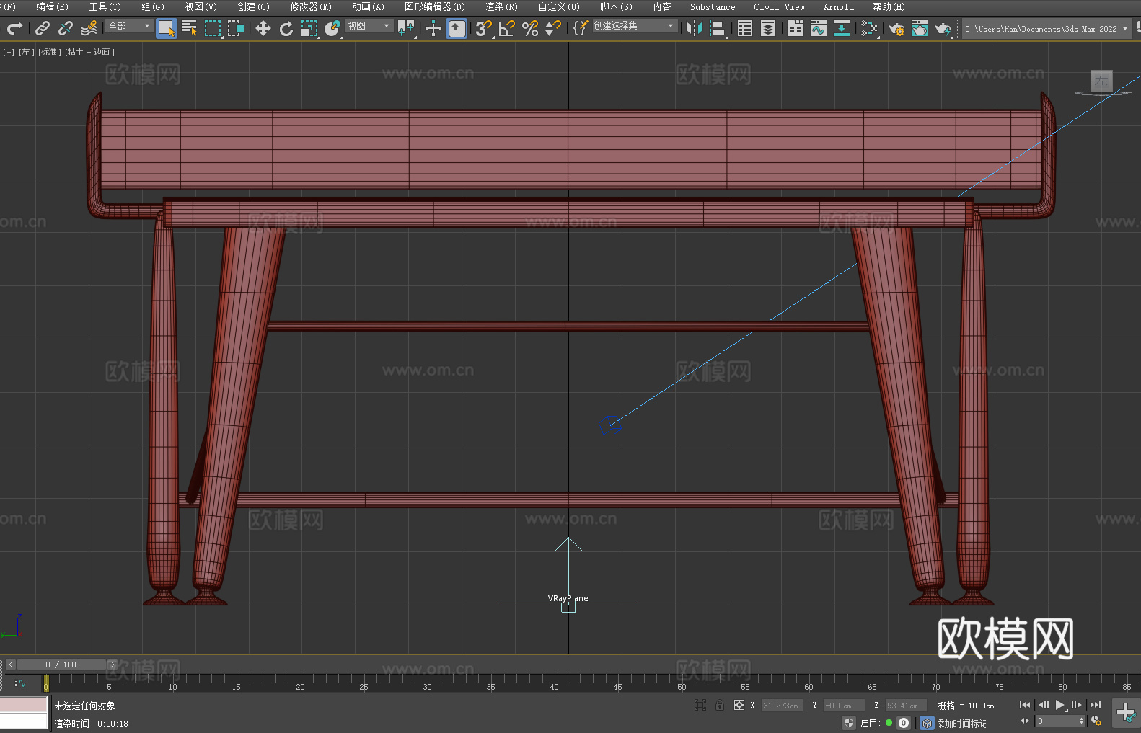Toggle the selection lock padlock
Screen dimensions: 1141x733
(720, 706)
